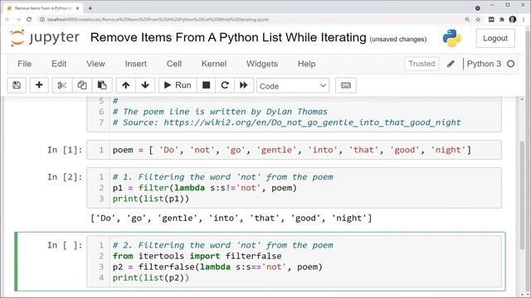531x298 pixels.
Task: Click the kernel idle circle indicator
Action: [511, 64]
